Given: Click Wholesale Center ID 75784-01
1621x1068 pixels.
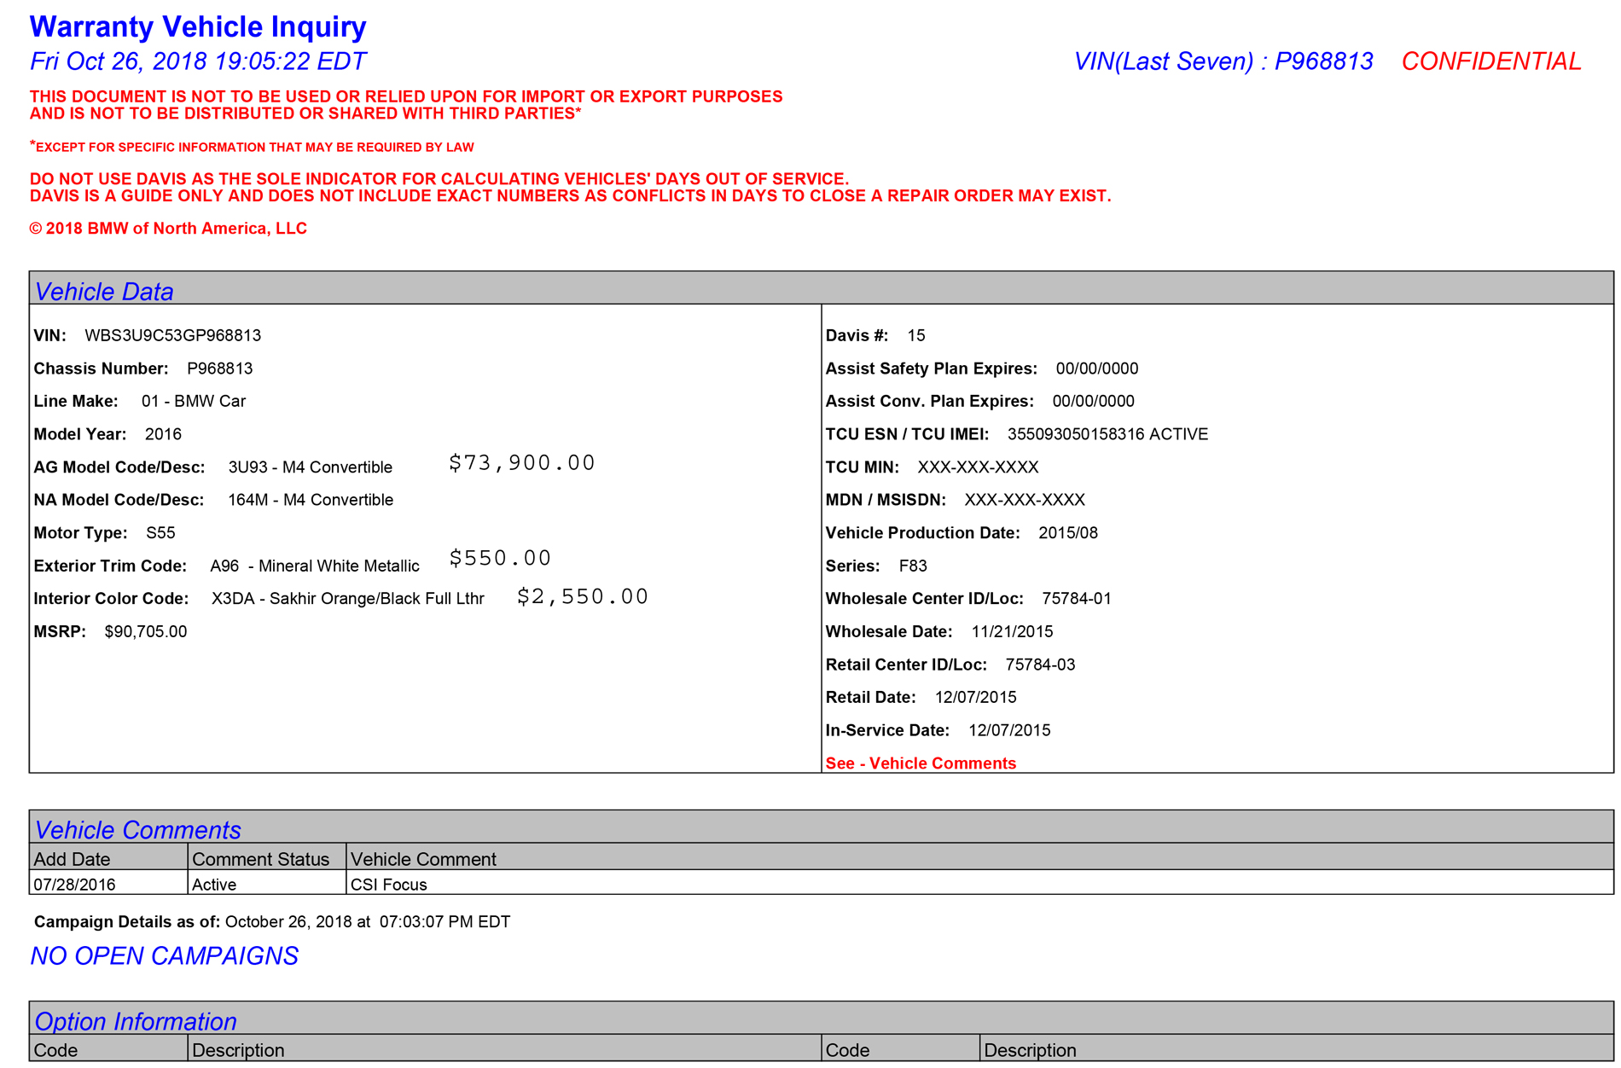Looking at the screenshot, I should coord(1077,599).
